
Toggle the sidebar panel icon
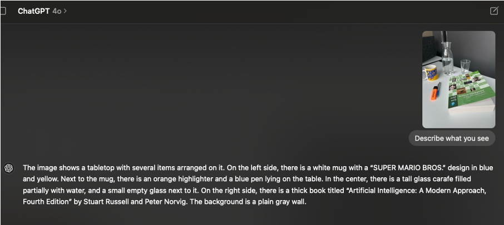[x=3, y=11]
